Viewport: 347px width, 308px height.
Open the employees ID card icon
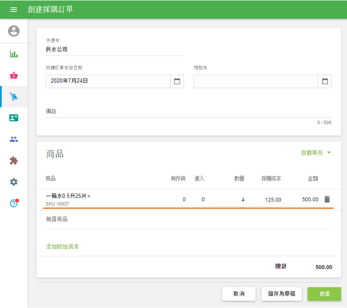(x=14, y=118)
